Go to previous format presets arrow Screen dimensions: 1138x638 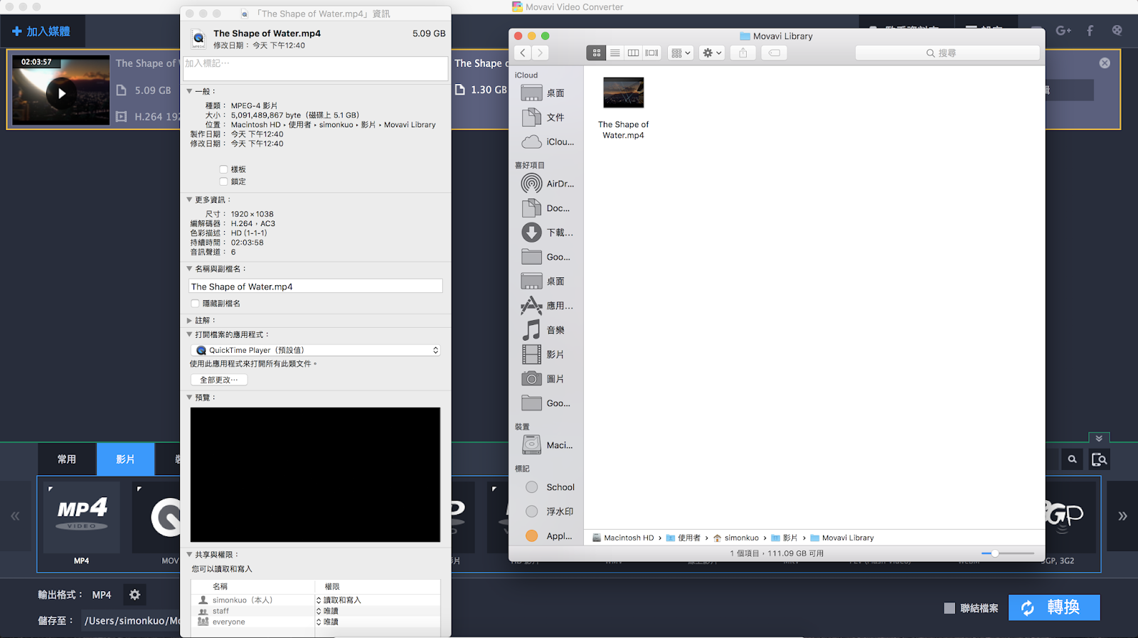(x=15, y=516)
